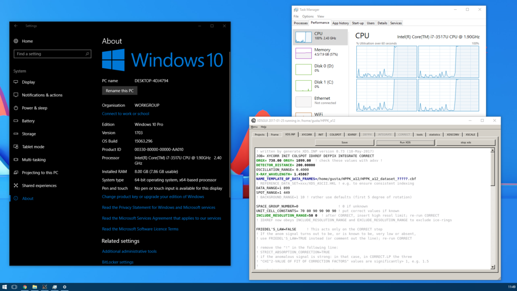Open the Windows Start menu
This screenshot has height=291, width=517.
tap(4, 287)
